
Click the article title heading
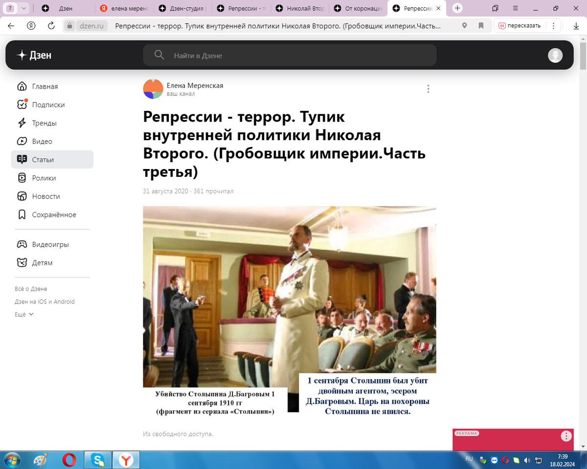[284, 145]
